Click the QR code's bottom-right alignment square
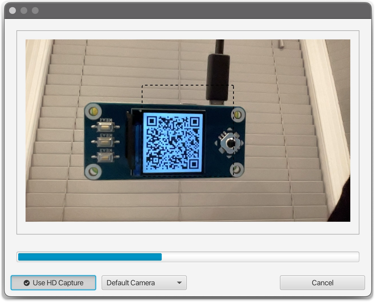Image resolution: width=375 pixels, height=302 pixels. (x=194, y=164)
